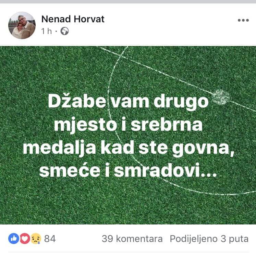The width and height of the screenshot is (256, 255).
Task: Click the 'Džabe vam drugo' text line
Action: pyautogui.click(x=128, y=102)
